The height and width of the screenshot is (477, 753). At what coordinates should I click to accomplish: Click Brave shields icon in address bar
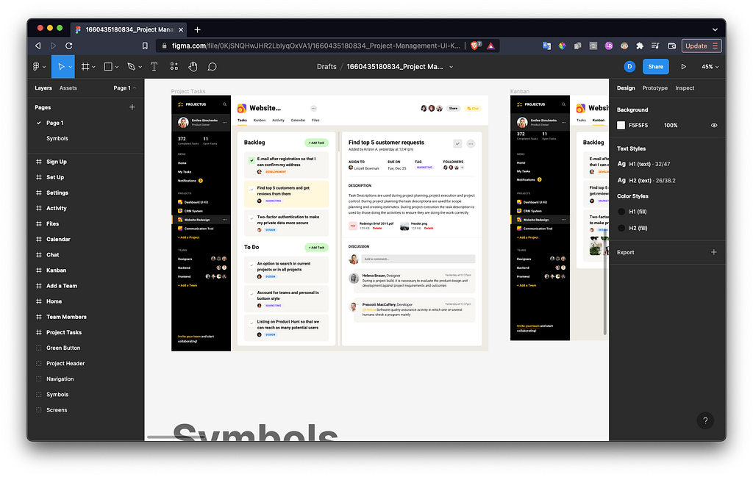476,46
